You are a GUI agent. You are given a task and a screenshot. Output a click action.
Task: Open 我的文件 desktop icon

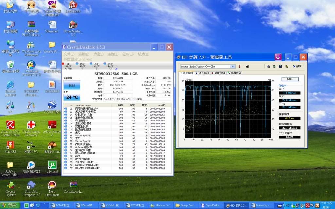pos(10,7)
